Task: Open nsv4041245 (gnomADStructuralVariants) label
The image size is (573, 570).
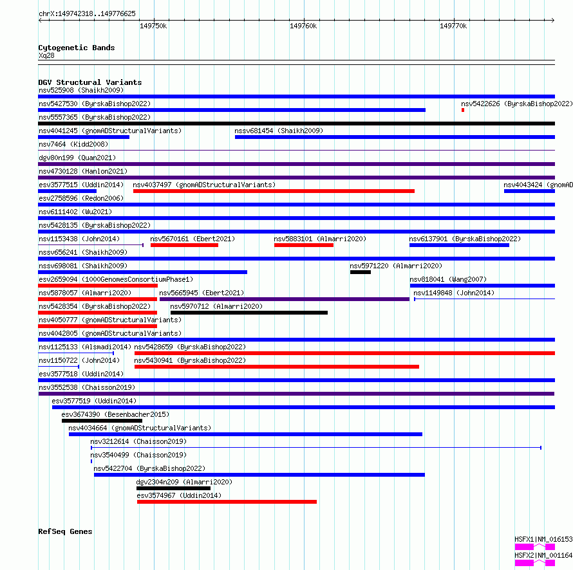Action: 110,131
